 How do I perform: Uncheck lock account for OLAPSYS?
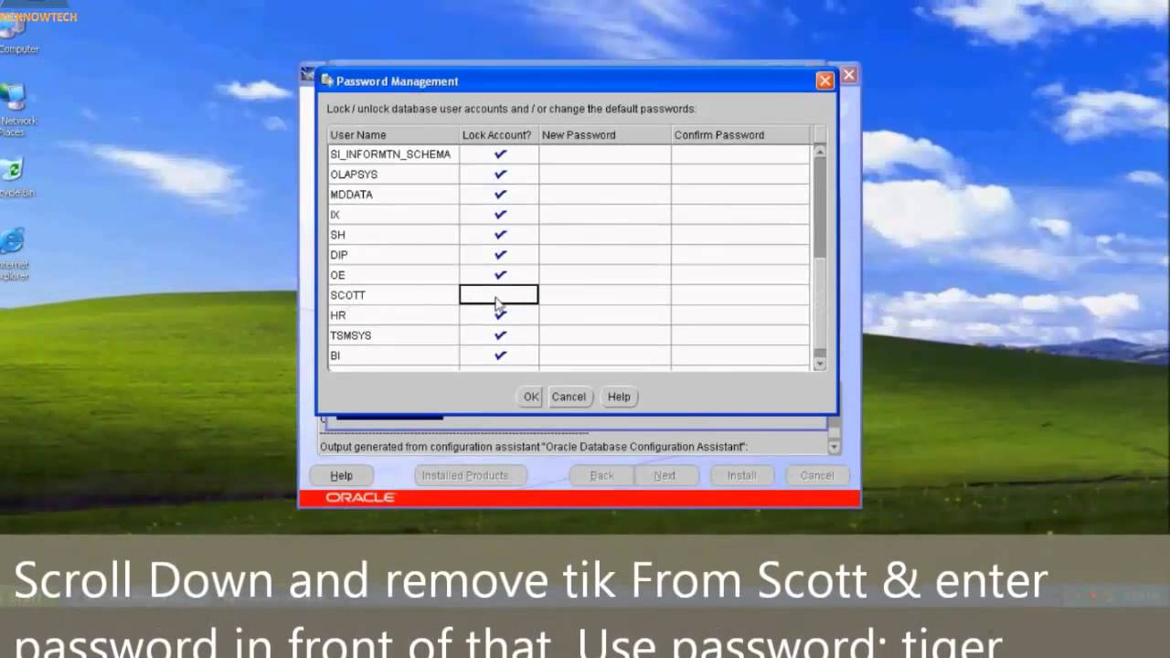tap(499, 175)
